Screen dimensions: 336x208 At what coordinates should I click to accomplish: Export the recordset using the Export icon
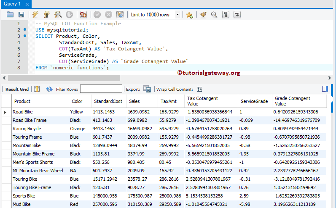point(147,89)
